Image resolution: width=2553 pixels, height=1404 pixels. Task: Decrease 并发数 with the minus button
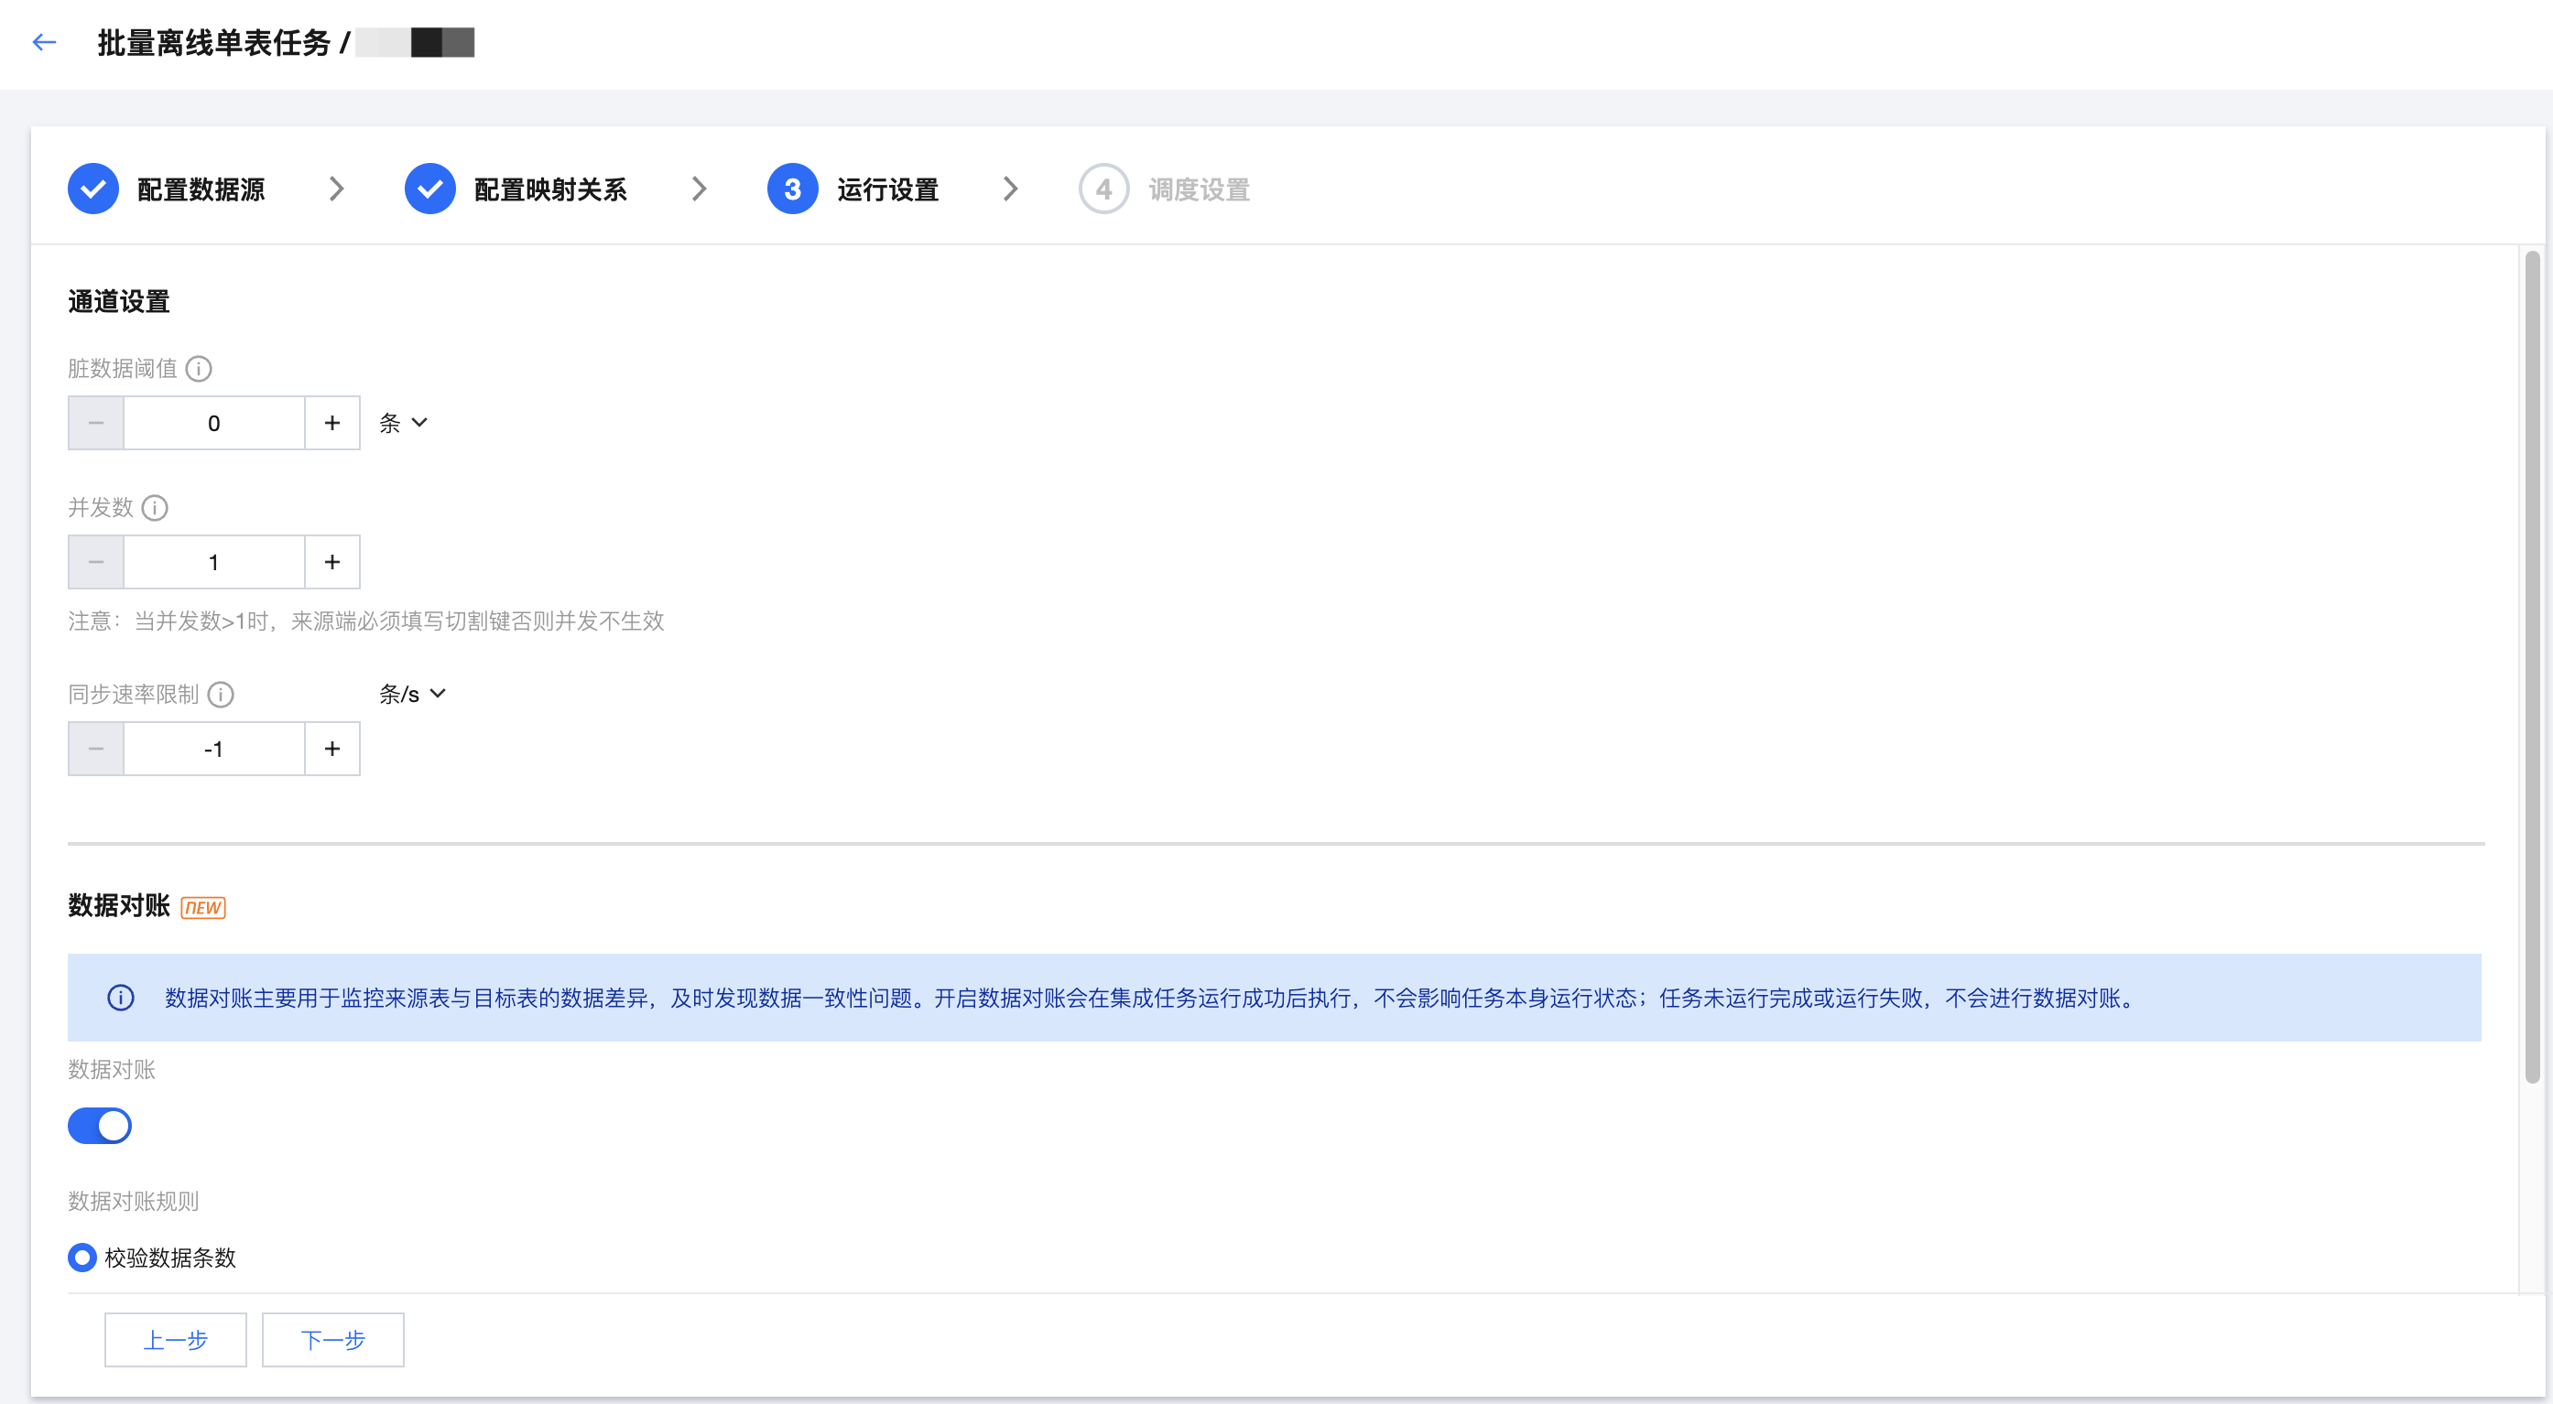tap(96, 562)
